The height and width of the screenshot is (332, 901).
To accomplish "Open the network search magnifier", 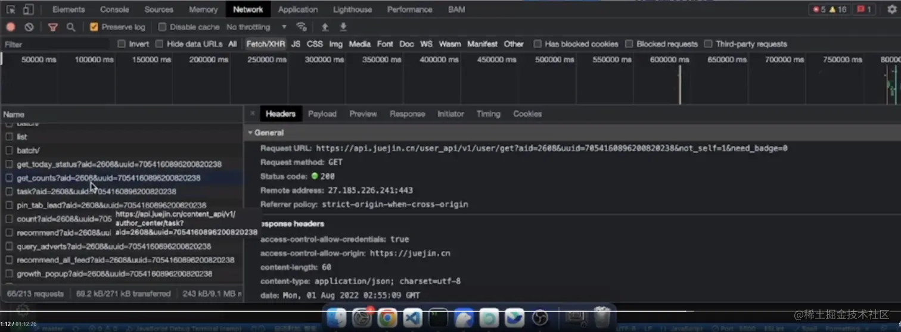I will point(71,27).
